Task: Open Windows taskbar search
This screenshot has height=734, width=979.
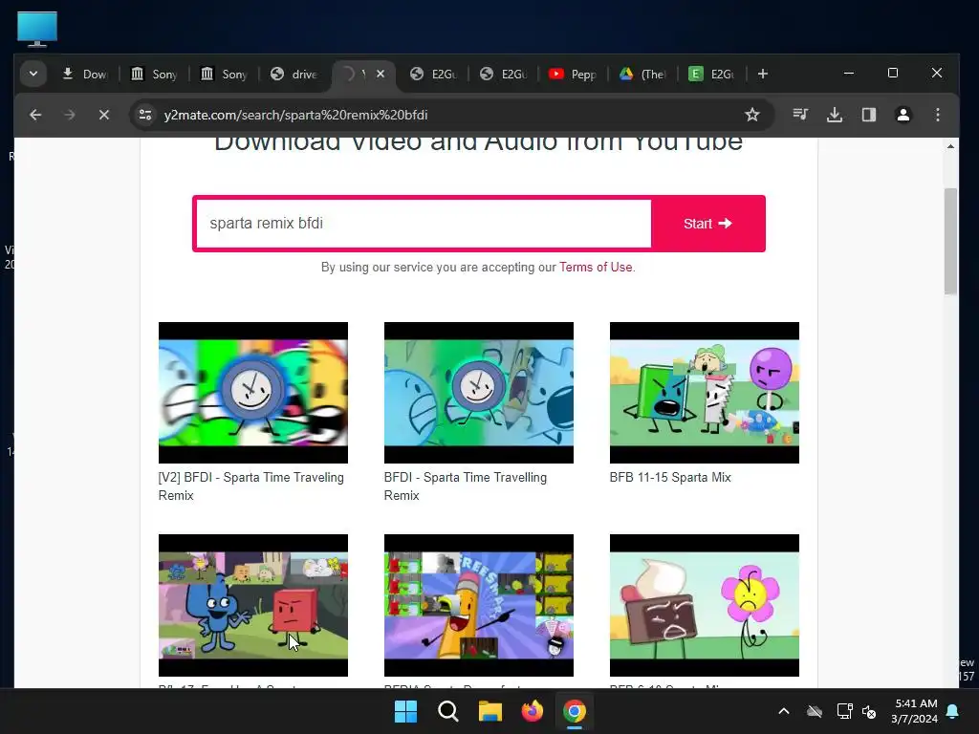Action: [447, 711]
